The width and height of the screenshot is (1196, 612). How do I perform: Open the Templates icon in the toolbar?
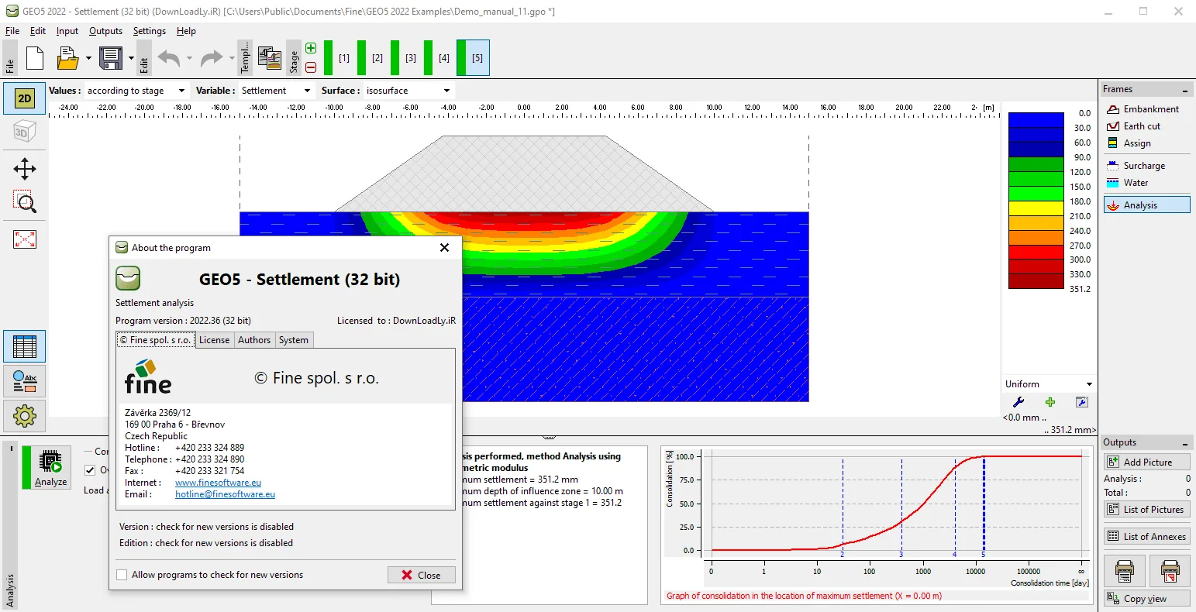click(x=270, y=58)
